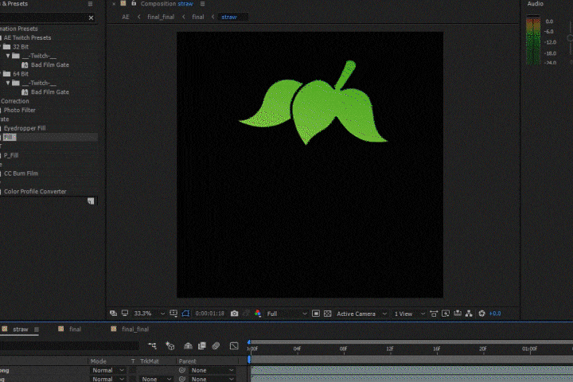
Task: Select the Composition straw panel tab
Action: [167, 4]
